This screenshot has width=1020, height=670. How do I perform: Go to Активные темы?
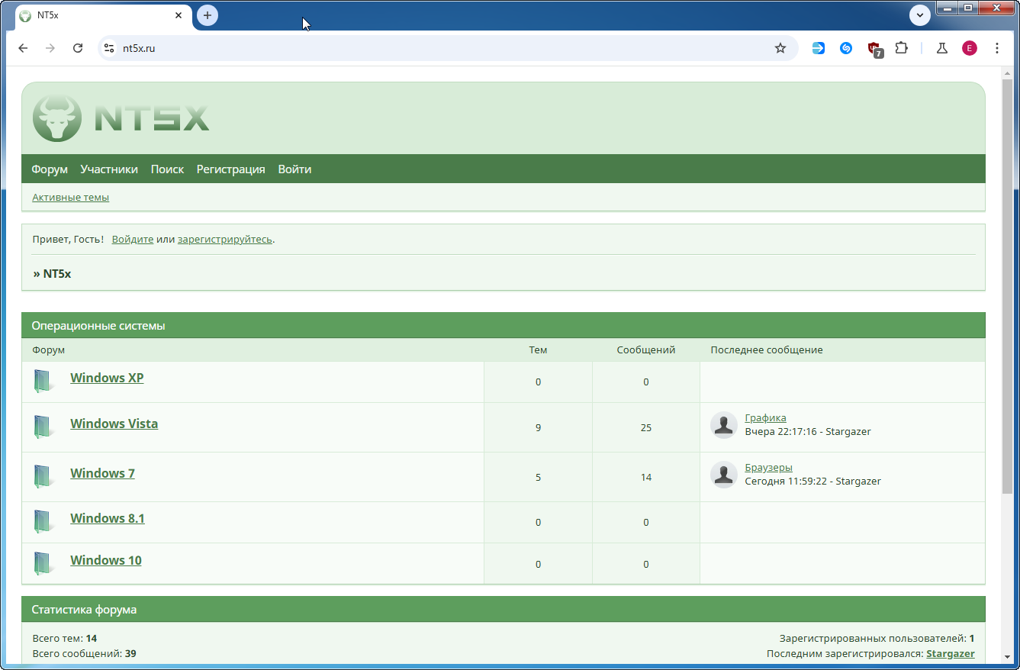pos(70,198)
